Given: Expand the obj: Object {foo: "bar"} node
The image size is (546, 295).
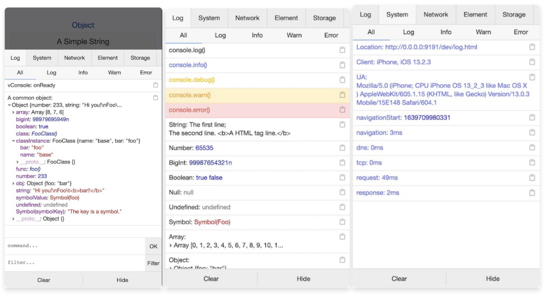Looking at the screenshot, I should click(14, 183).
